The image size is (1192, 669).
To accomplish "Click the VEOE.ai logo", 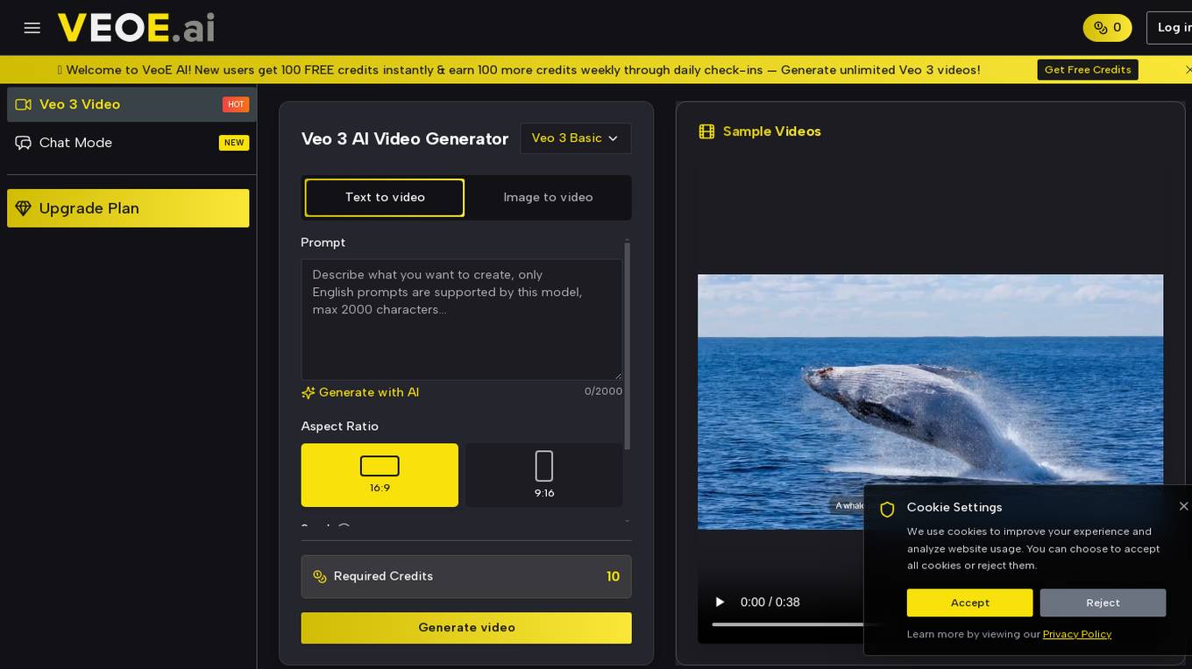I will point(136,28).
